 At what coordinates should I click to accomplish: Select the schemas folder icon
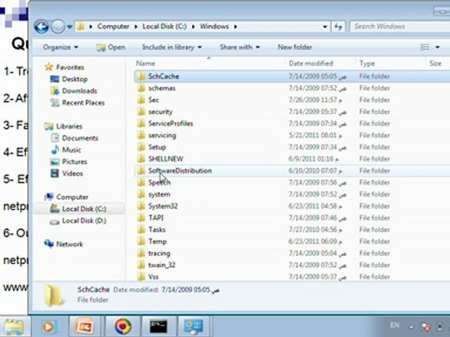point(141,88)
